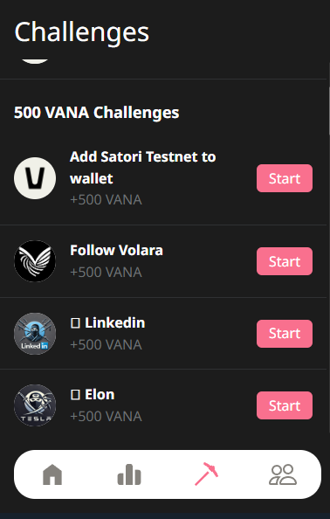Tap the Vana V logo avatar
Image resolution: width=330 pixels, height=519 pixels.
35,178
